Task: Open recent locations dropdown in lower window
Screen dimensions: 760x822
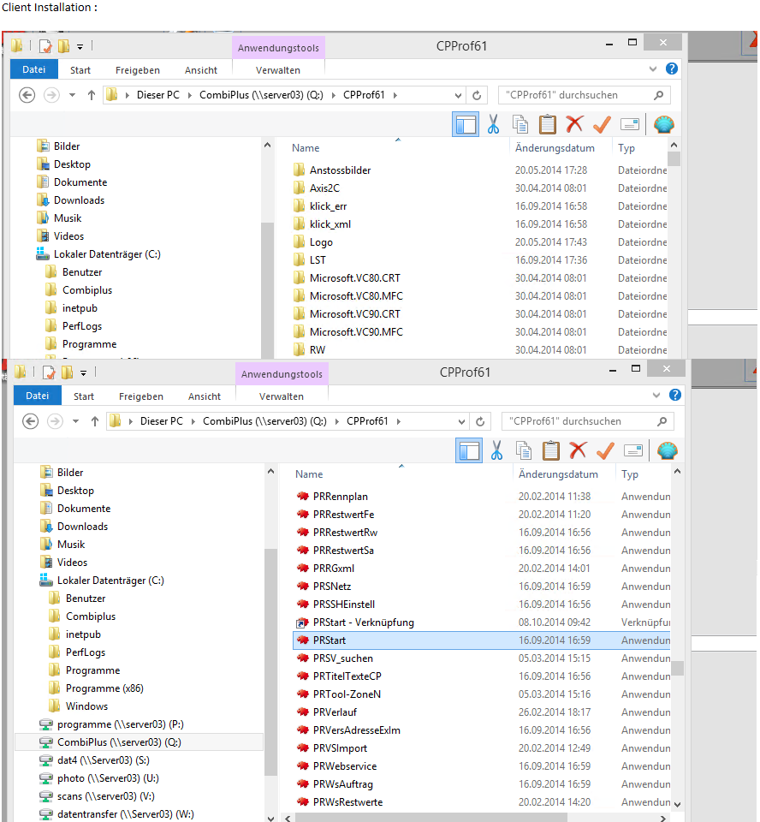Action: [75, 421]
